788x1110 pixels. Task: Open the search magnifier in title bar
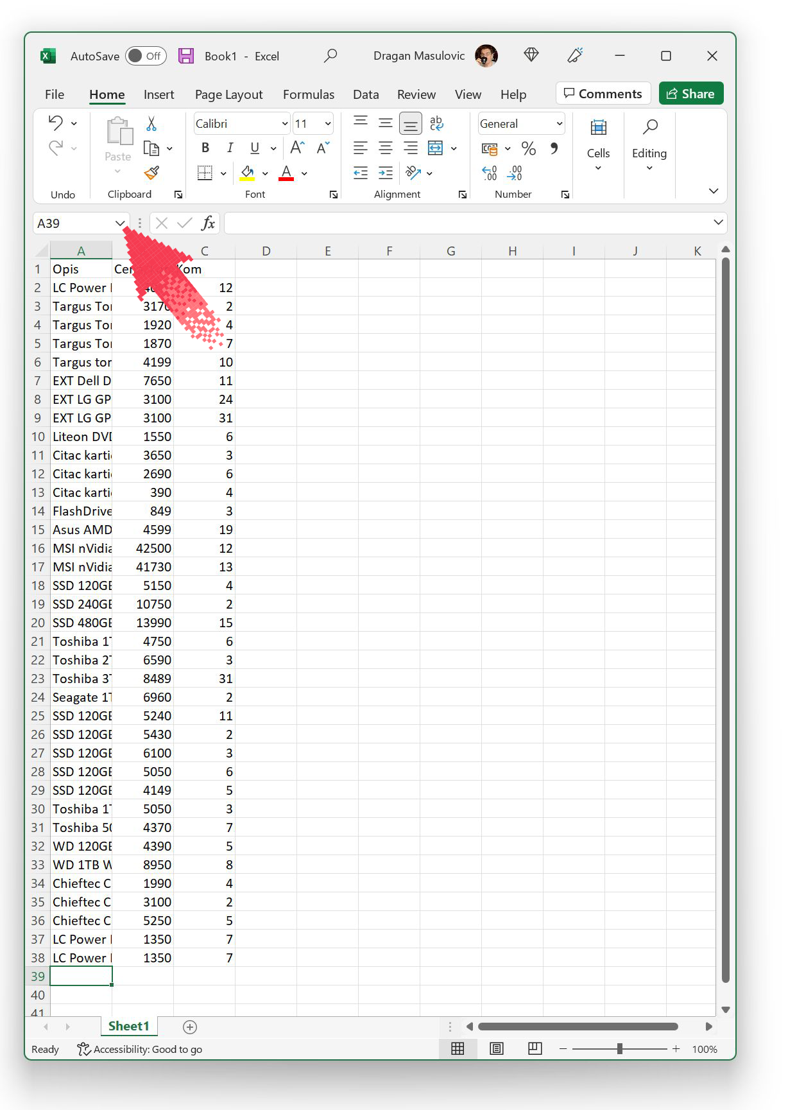pos(330,56)
